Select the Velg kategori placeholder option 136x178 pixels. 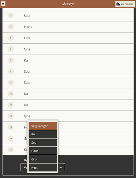pyautogui.click(x=43, y=126)
